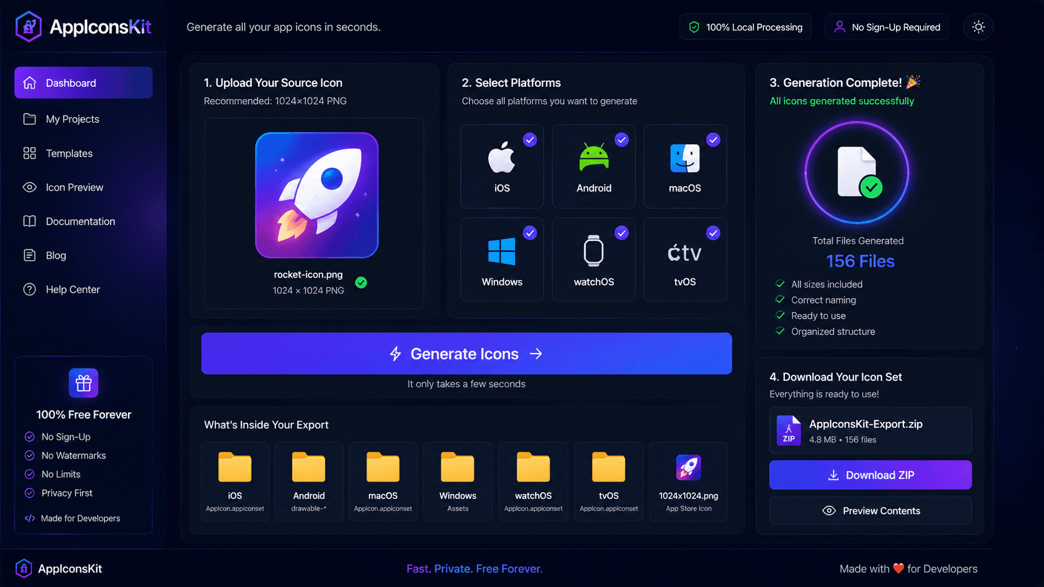Click the No Sign-Up Required badge
The width and height of the screenshot is (1044, 587).
click(887, 27)
